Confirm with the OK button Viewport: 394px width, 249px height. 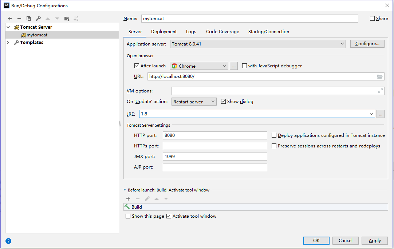[316, 241]
